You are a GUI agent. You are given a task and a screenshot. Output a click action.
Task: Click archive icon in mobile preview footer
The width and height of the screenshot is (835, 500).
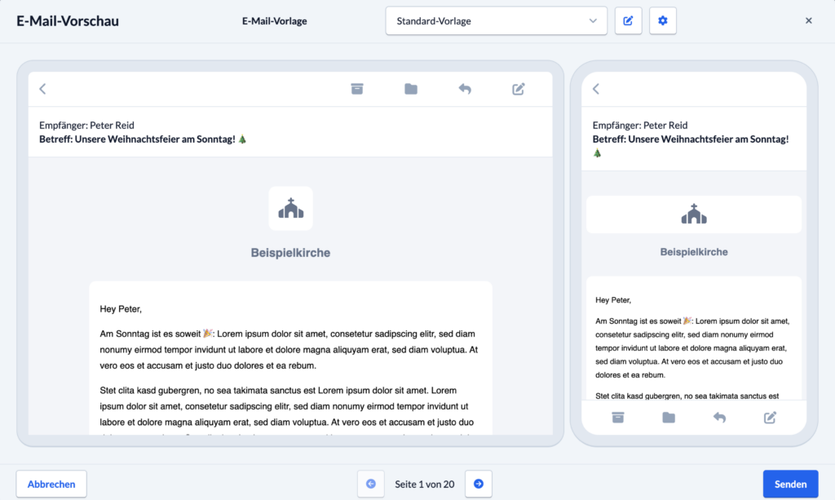tap(618, 418)
